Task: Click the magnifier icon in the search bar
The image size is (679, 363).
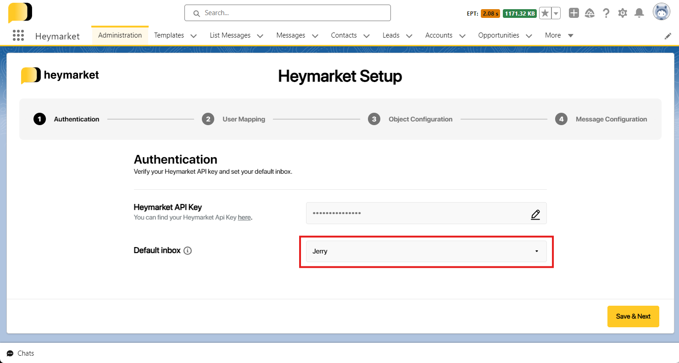Action: [197, 13]
